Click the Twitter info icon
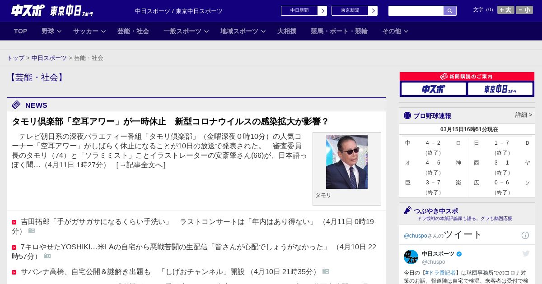Viewport: 542px width, 284px height. 525,235
